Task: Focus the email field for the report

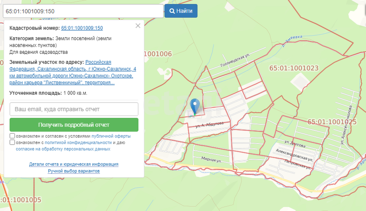Action: click(x=74, y=109)
